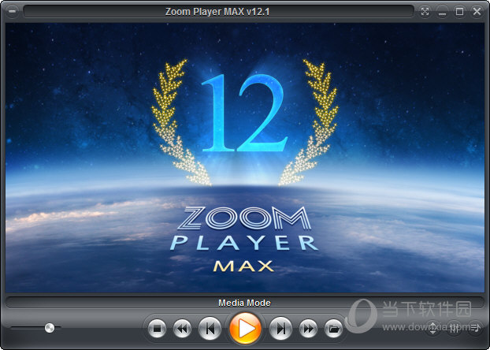Skip to the previous track

tap(210, 329)
